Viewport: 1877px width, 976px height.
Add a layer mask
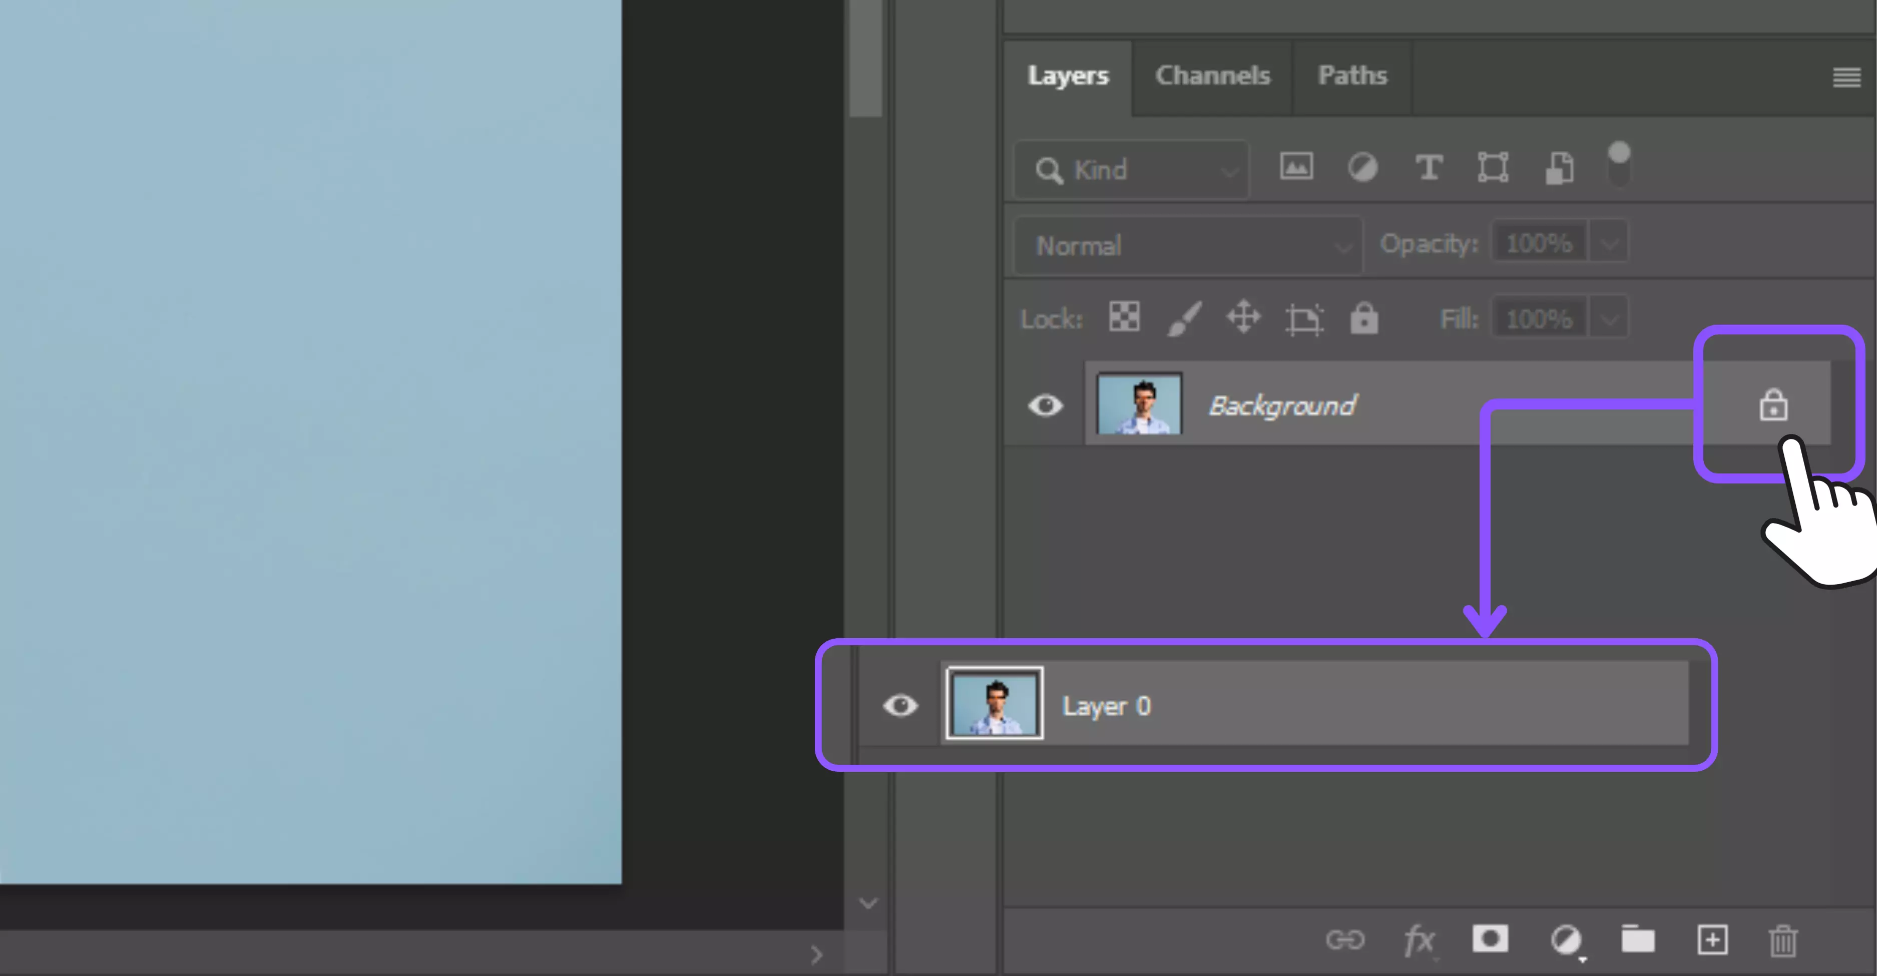click(x=1490, y=938)
